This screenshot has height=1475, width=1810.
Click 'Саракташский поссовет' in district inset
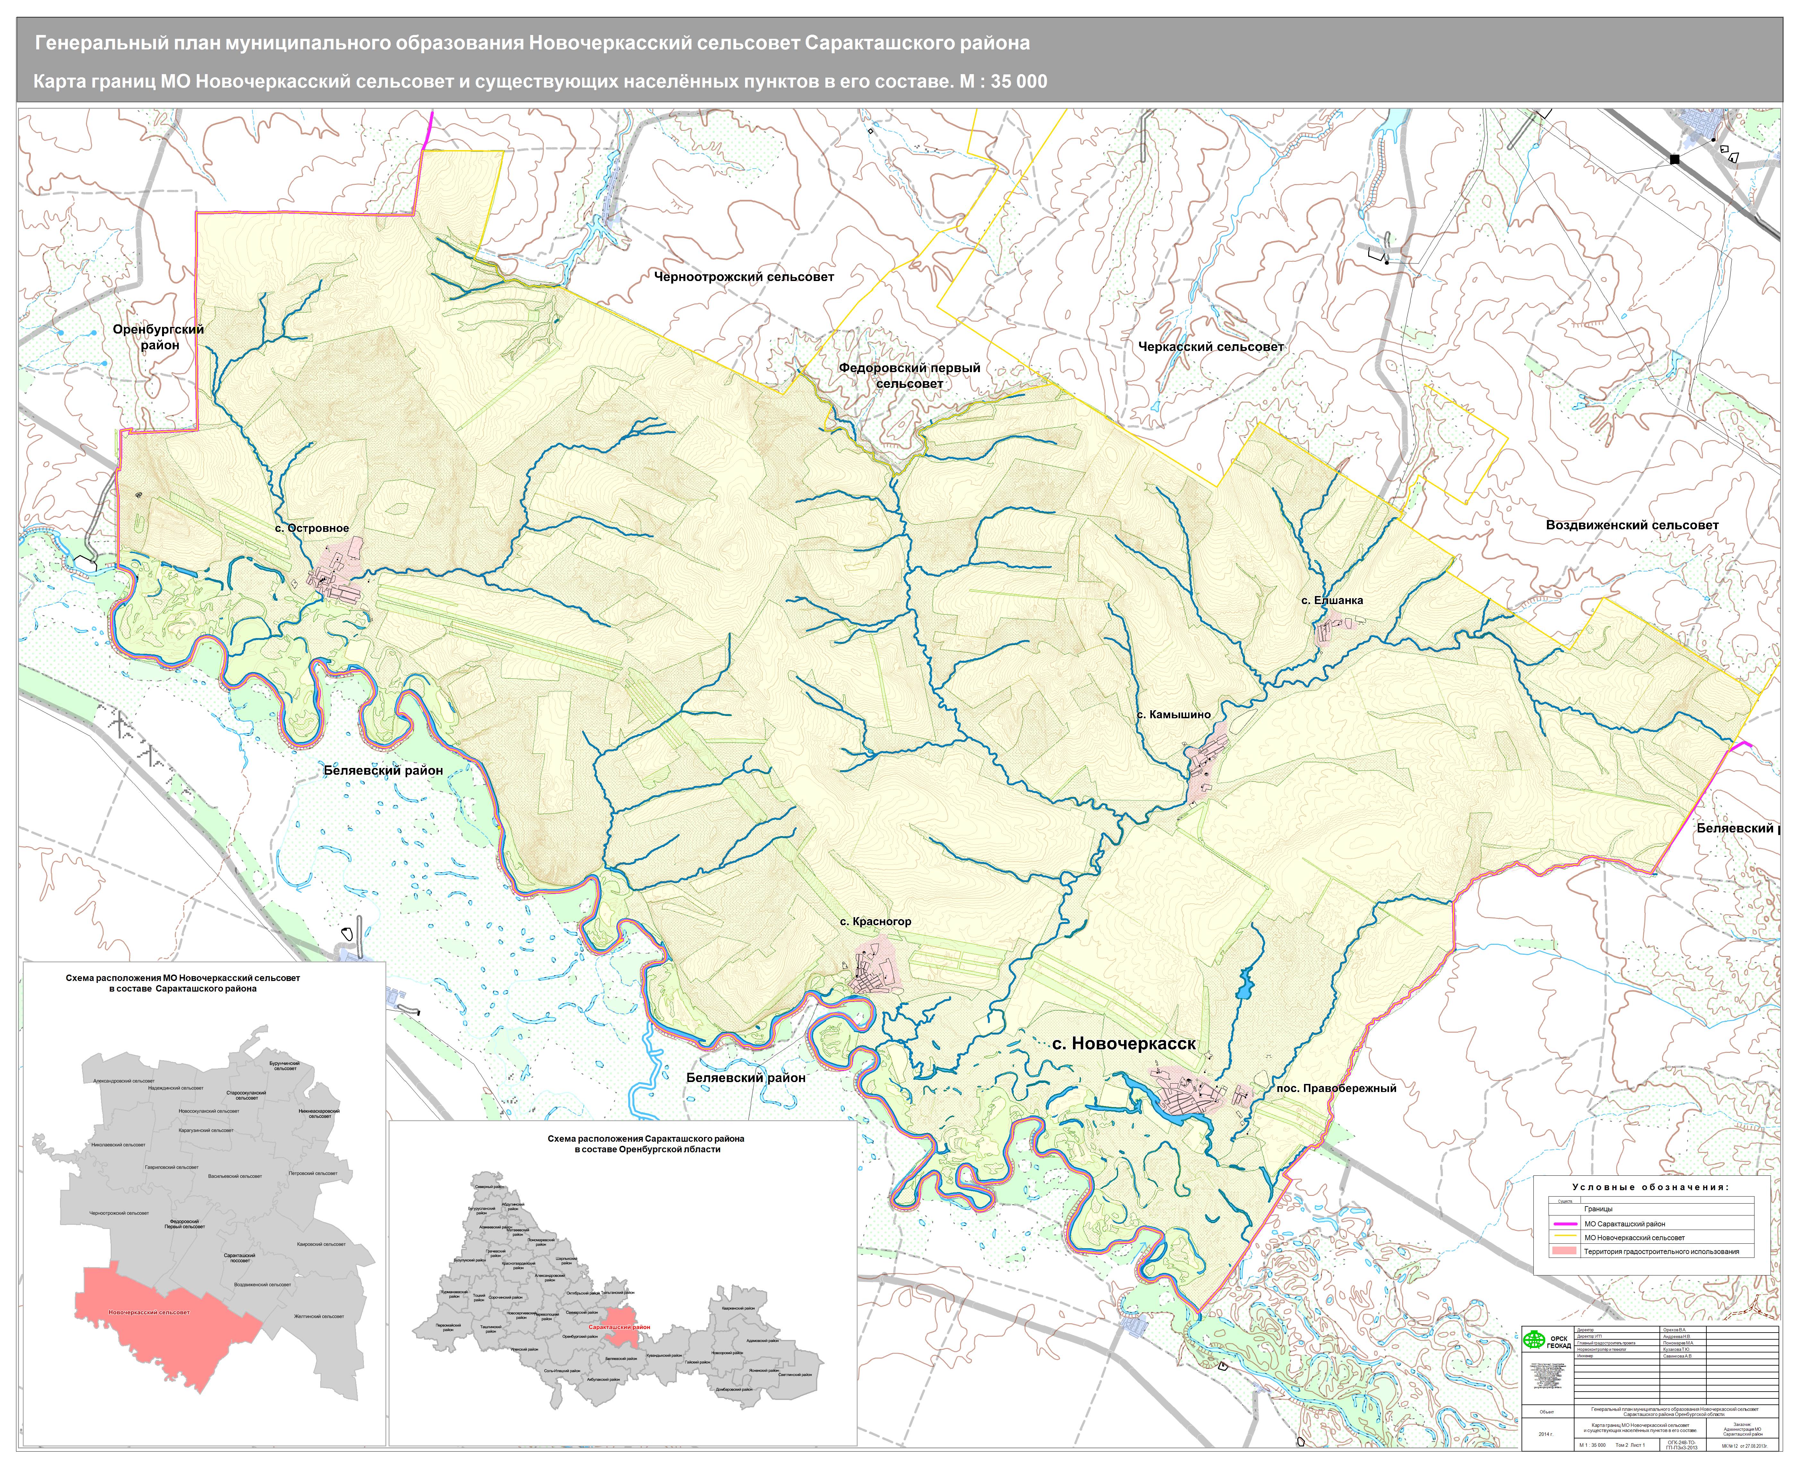click(x=240, y=1258)
